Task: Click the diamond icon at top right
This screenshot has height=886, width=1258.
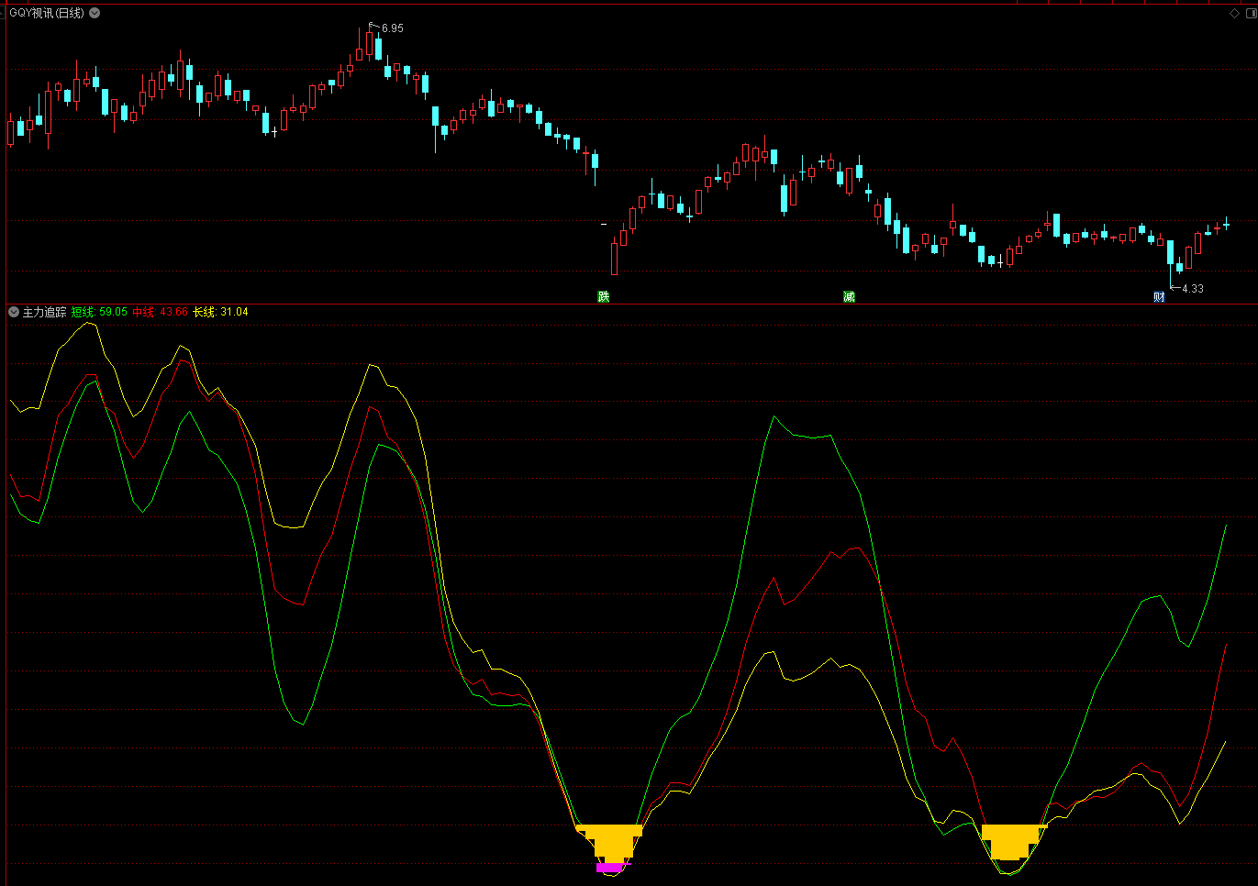Action: [x=1234, y=13]
